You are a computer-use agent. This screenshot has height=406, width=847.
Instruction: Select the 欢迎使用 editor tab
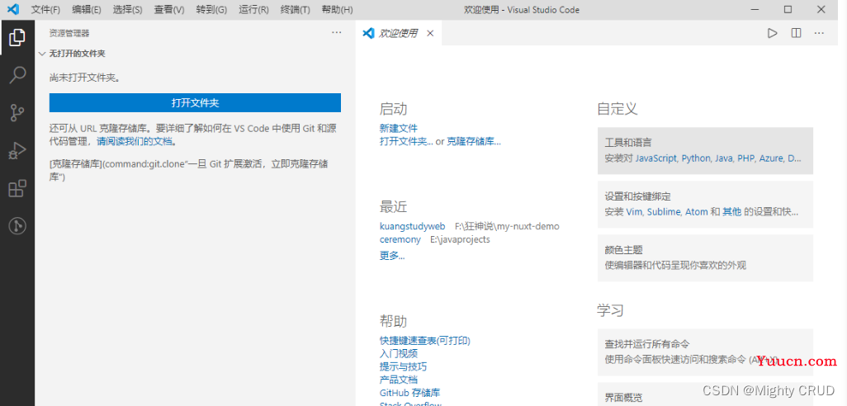click(x=399, y=33)
